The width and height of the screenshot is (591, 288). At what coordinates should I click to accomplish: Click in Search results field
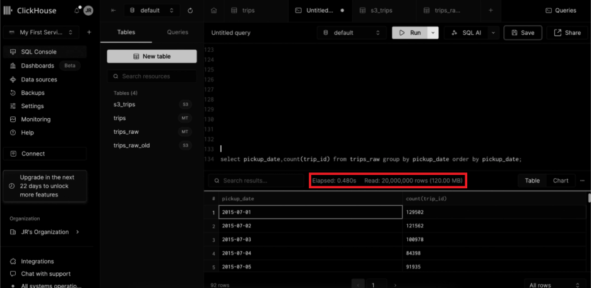coord(256,181)
